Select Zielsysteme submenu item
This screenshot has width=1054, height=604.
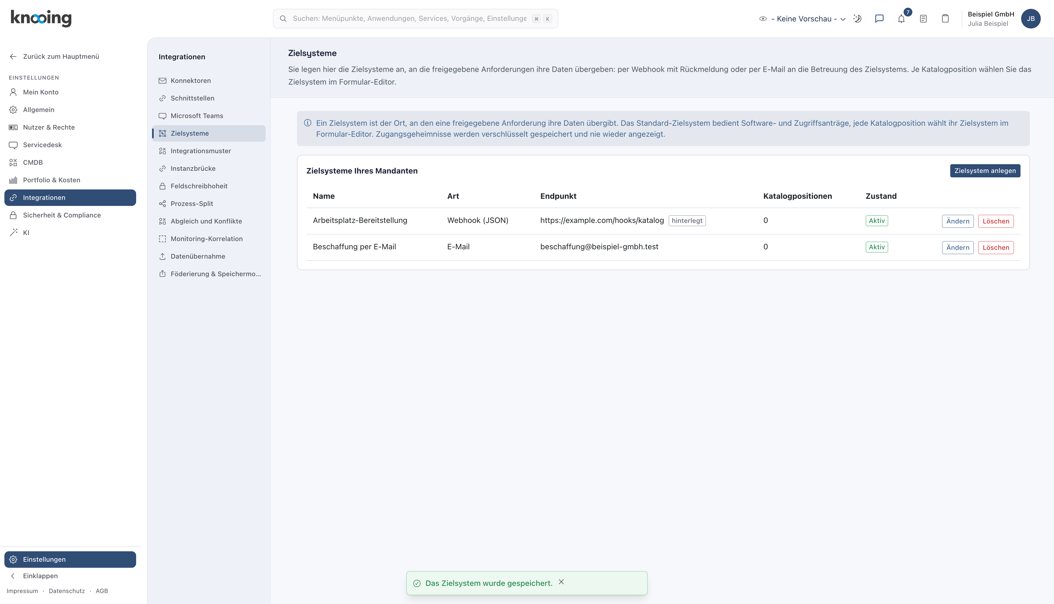(x=209, y=133)
